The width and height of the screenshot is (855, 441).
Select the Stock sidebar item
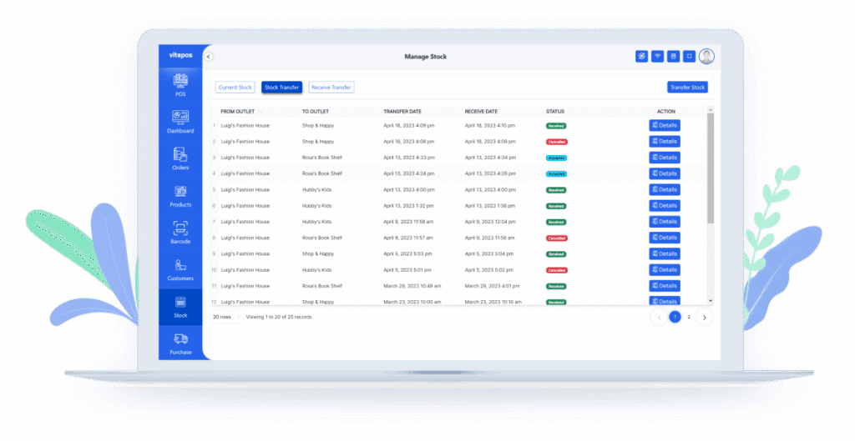coord(180,307)
